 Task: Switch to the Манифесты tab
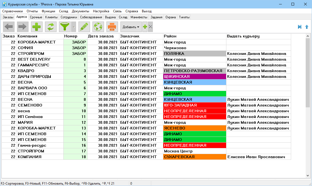pos(139,17)
